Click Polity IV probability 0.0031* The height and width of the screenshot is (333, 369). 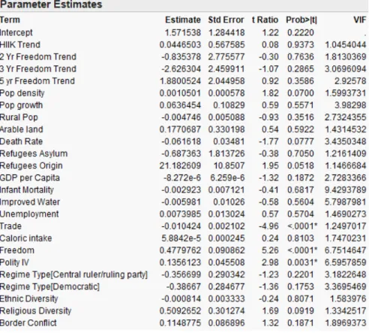point(302,262)
